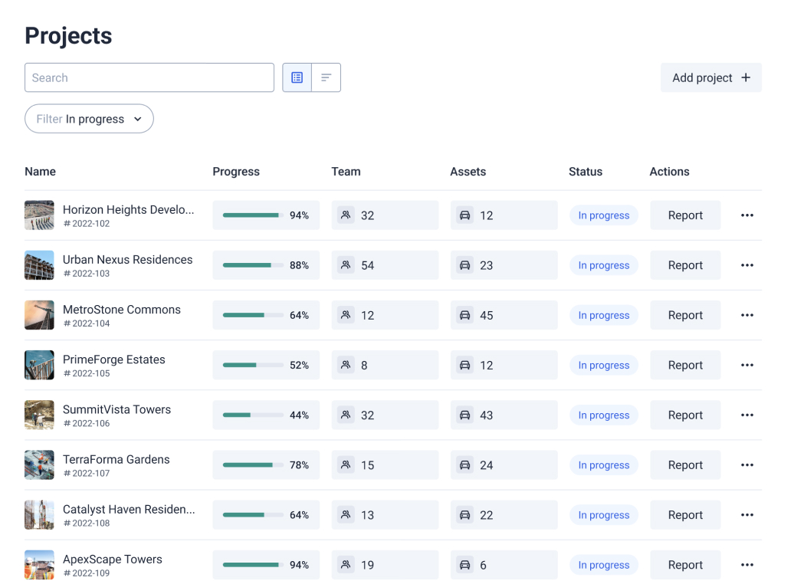Open more actions for ApexScape Towers
The width and height of the screenshot is (791, 581).
(x=747, y=565)
